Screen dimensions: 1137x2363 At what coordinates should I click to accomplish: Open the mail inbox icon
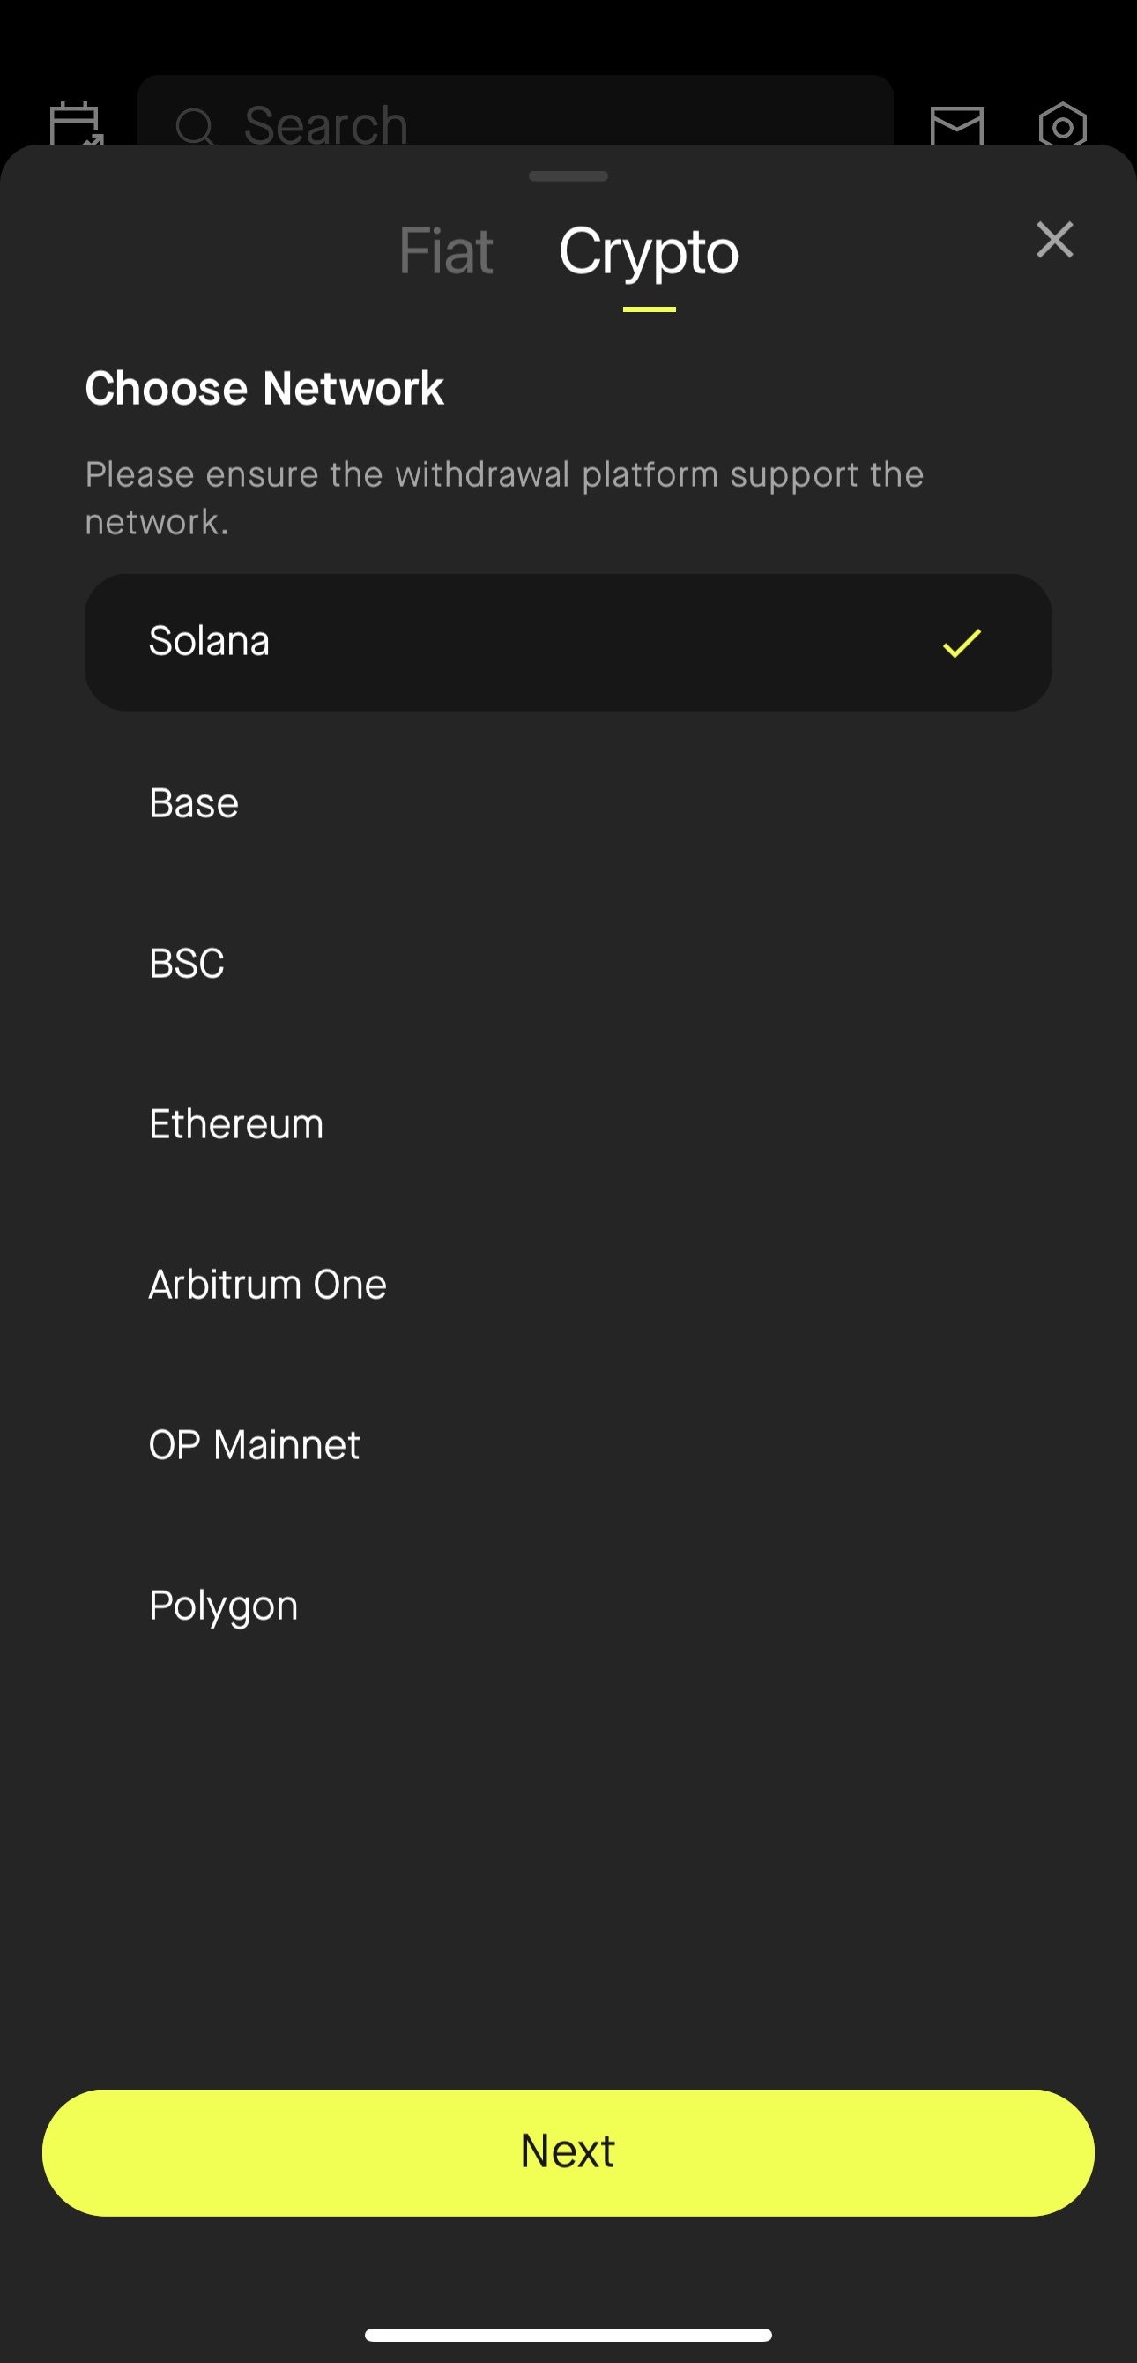[x=956, y=124]
